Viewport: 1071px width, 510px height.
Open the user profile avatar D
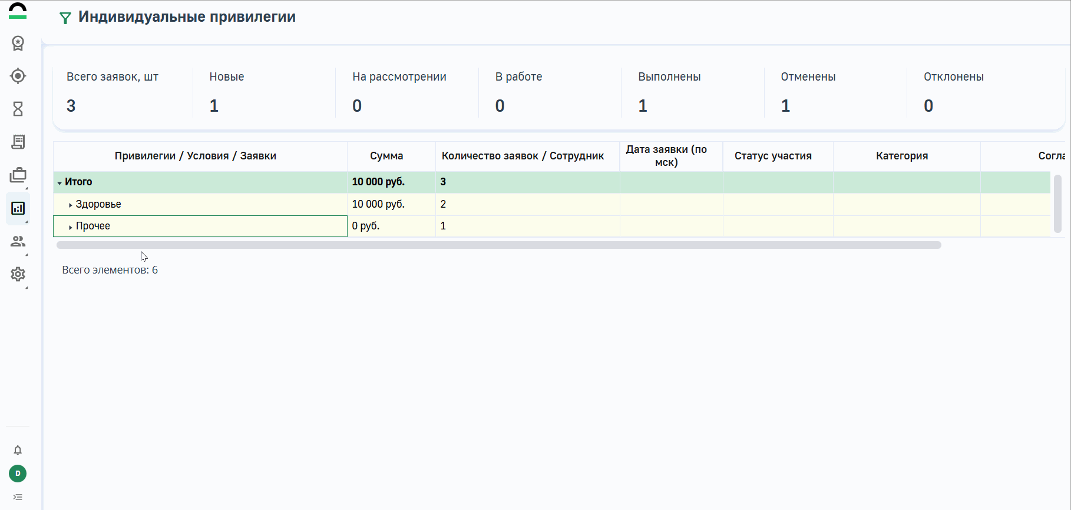pyautogui.click(x=18, y=474)
